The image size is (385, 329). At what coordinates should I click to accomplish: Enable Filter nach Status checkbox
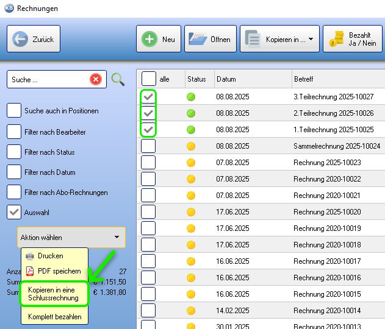[x=14, y=152]
